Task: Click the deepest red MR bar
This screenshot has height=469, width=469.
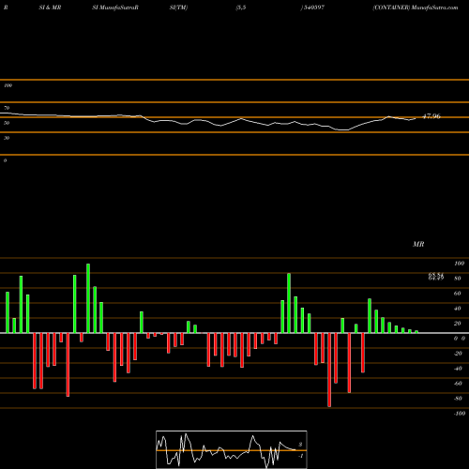Action: point(329,370)
